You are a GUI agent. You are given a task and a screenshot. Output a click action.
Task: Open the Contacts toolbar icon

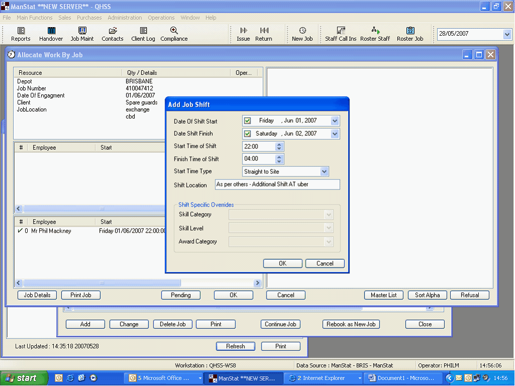click(112, 34)
